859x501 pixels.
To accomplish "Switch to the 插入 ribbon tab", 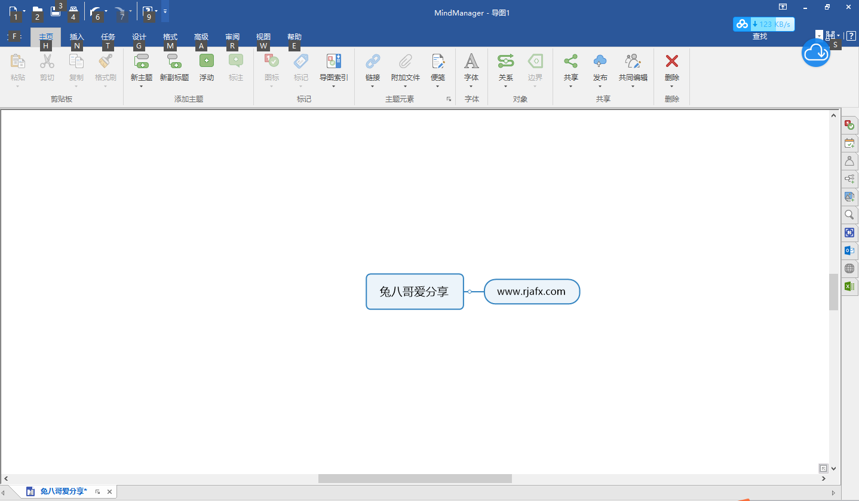I will (76, 36).
